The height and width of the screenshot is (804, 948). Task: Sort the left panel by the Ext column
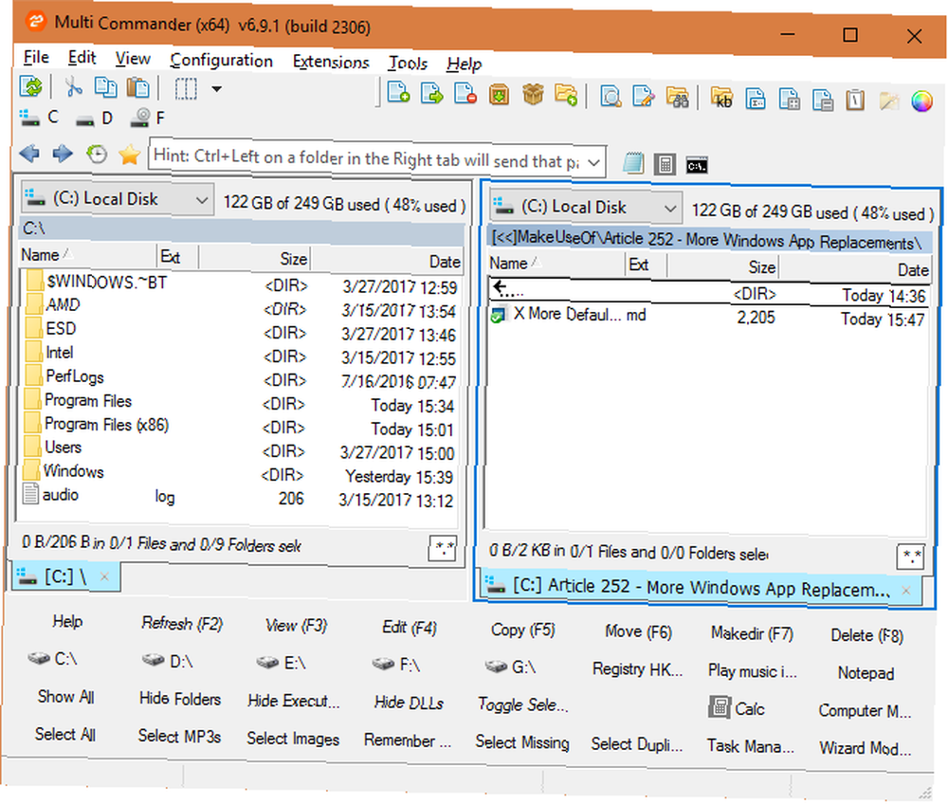click(177, 257)
